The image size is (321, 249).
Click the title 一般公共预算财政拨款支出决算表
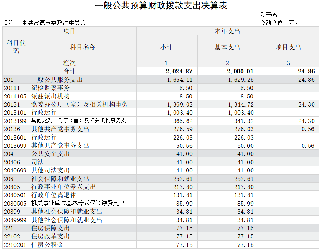tap(161, 5)
